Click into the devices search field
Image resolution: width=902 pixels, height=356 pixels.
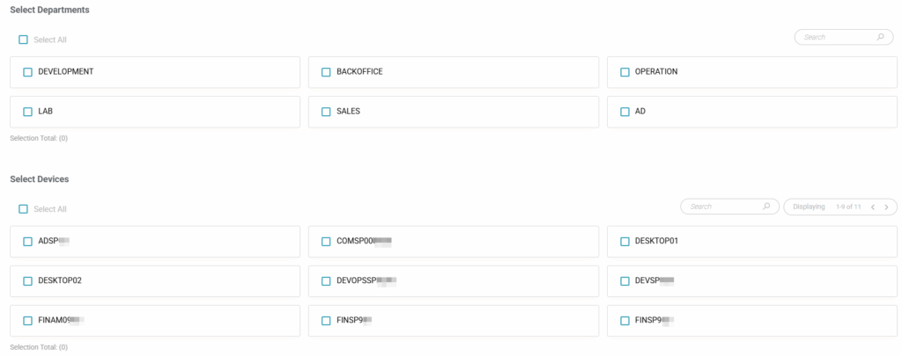(x=722, y=207)
